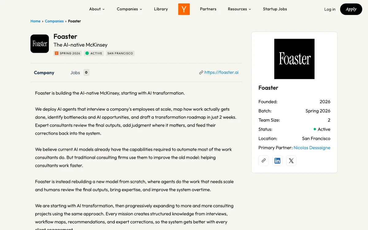
Task: Expand the Resources dropdown menu
Action: pyautogui.click(x=239, y=9)
